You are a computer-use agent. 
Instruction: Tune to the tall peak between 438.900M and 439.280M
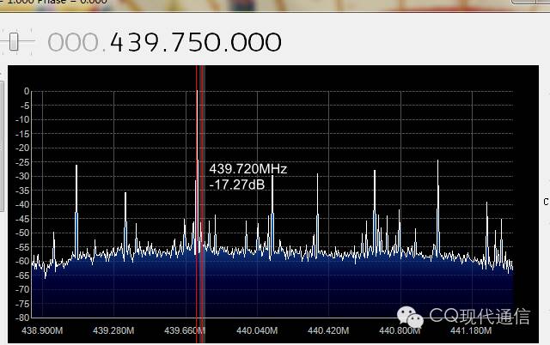click(x=76, y=210)
